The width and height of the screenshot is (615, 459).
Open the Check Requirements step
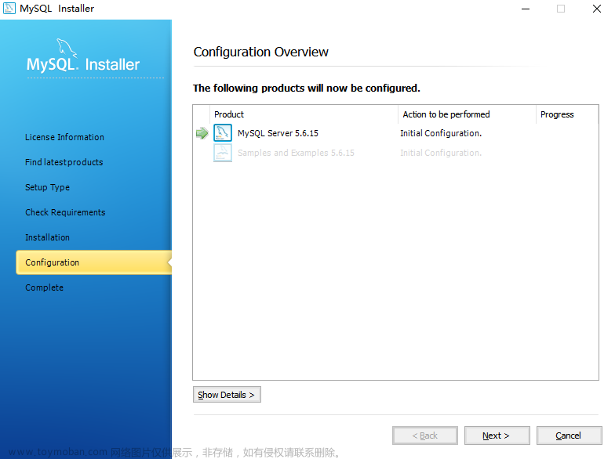click(65, 212)
